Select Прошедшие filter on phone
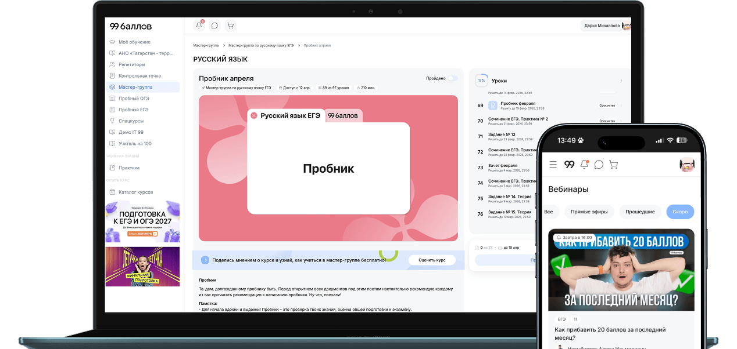737x349 pixels. pyautogui.click(x=640, y=212)
